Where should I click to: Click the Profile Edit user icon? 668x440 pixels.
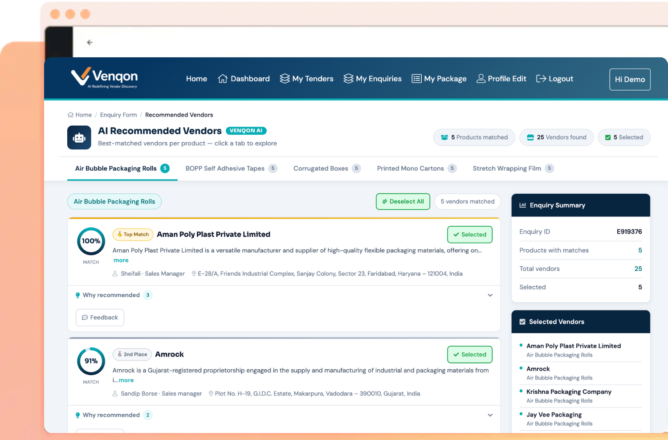pyautogui.click(x=481, y=79)
